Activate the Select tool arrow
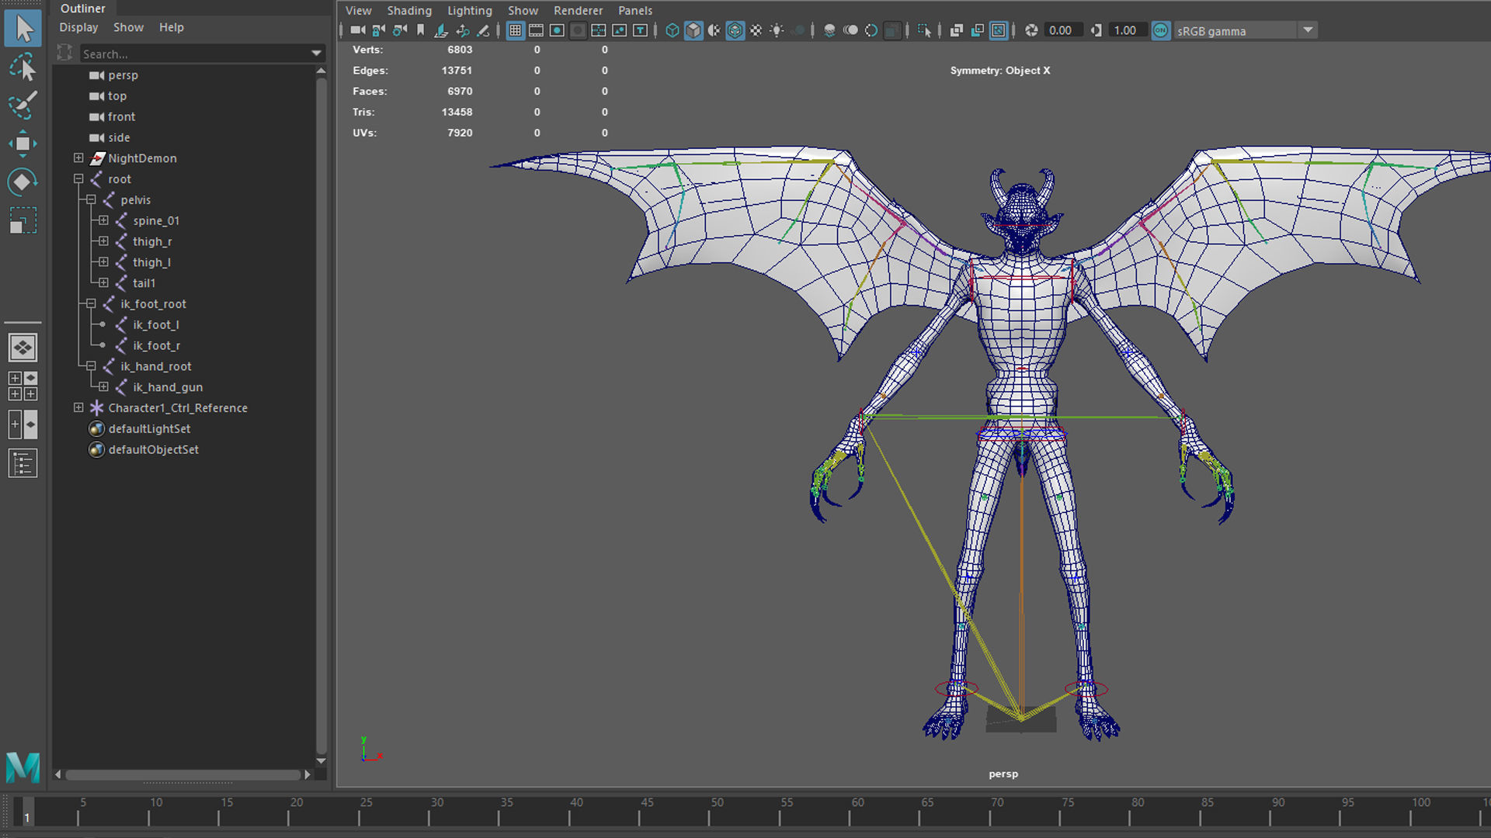This screenshot has height=838, width=1491. (x=23, y=29)
